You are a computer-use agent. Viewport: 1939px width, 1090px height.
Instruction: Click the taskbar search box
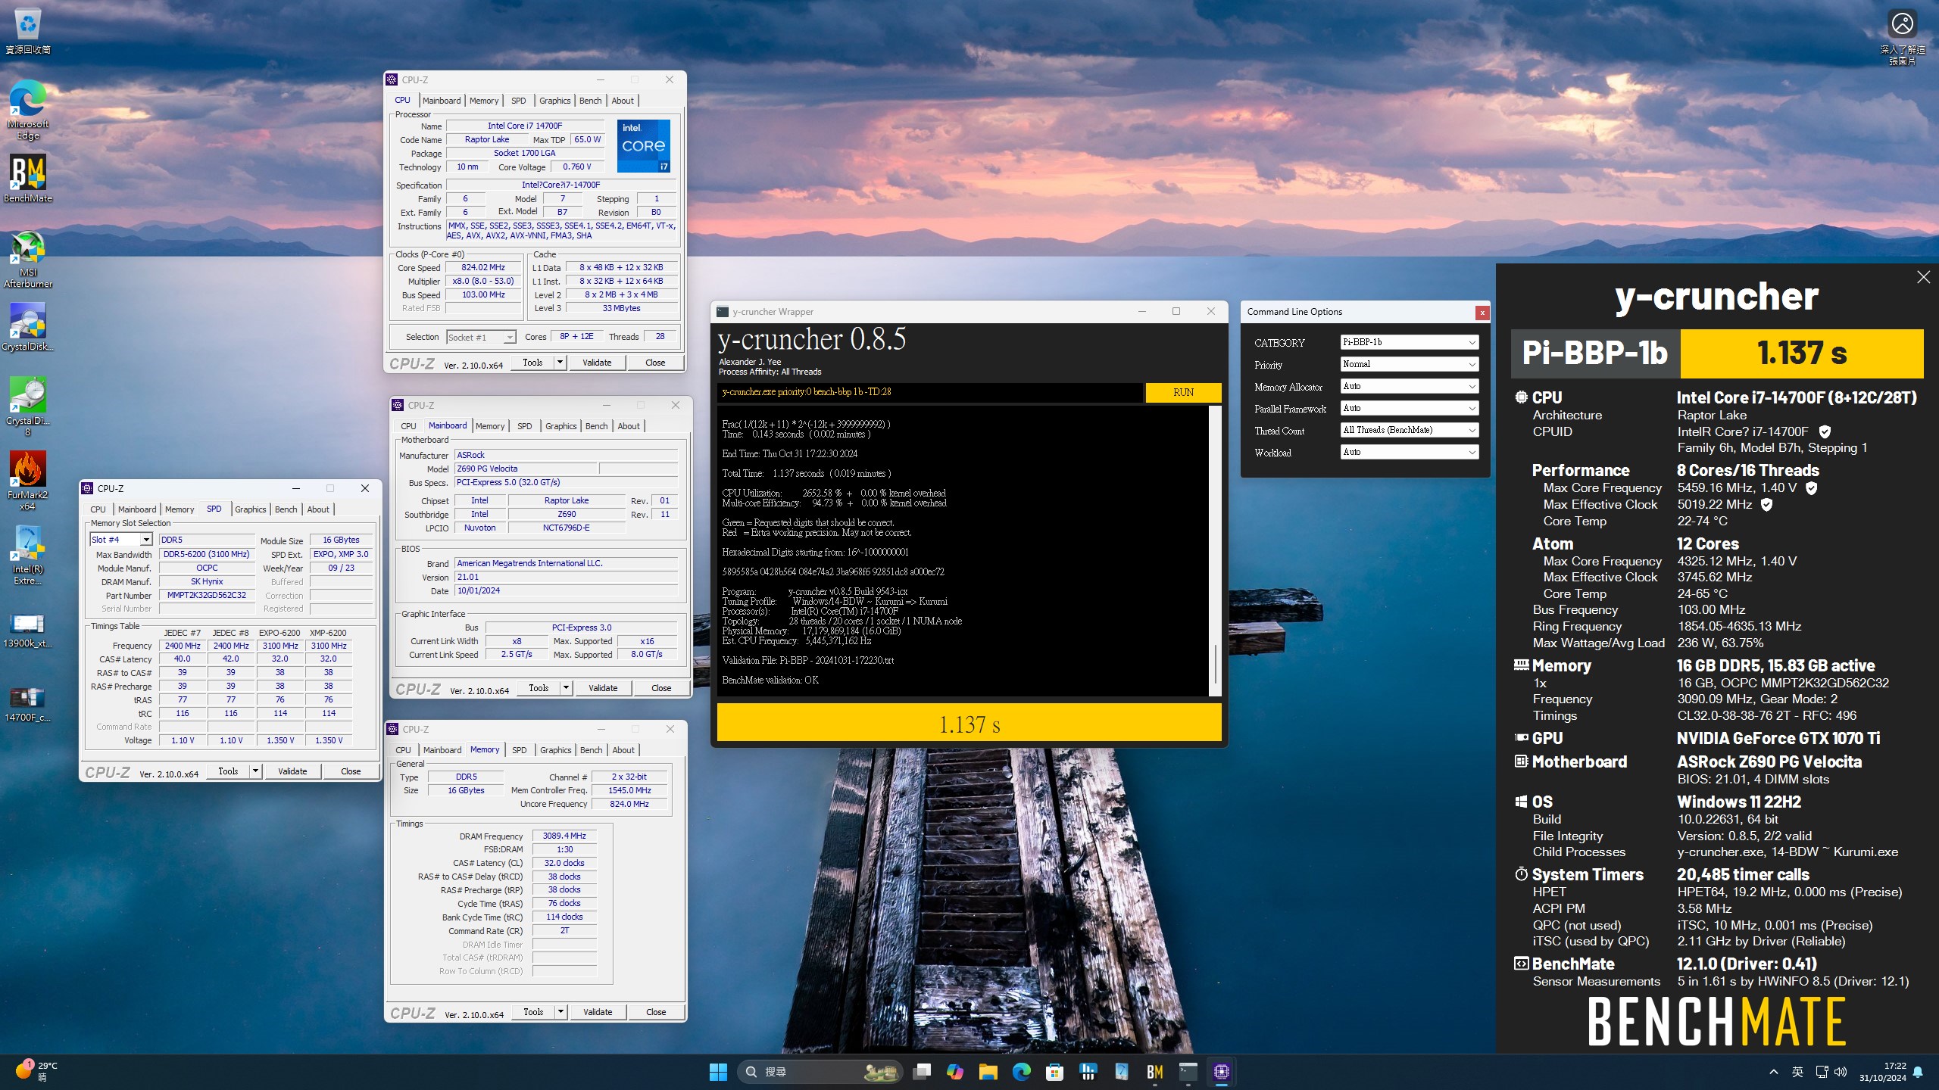tap(820, 1072)
